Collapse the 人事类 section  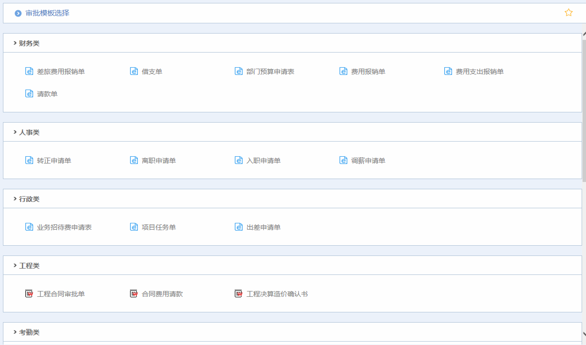pos(15,132)
